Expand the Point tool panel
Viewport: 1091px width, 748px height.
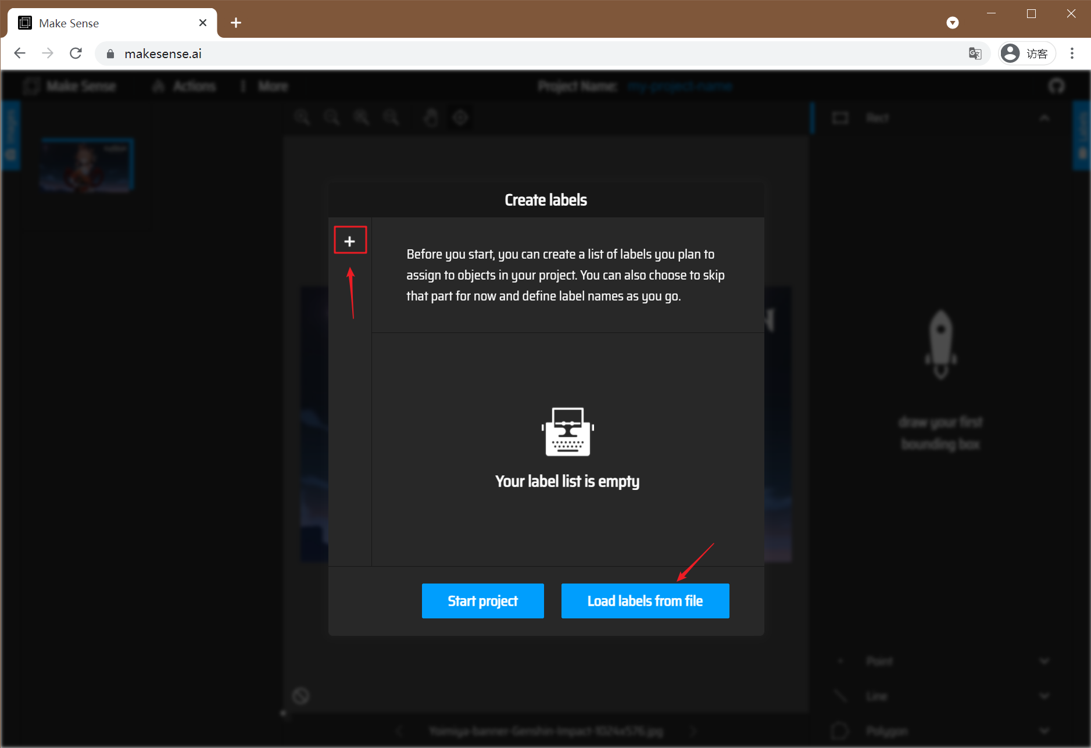1045,661
